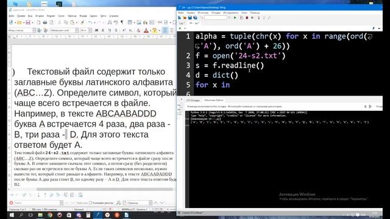Enable the Учитывать регистр checkbox
The image size is (390, 219).
90,203
